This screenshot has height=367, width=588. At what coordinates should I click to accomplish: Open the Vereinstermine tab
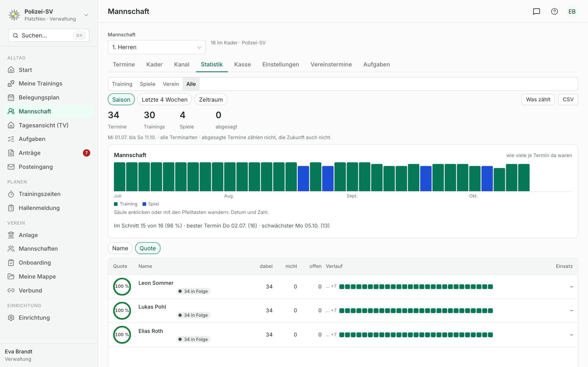coord(331,65)
